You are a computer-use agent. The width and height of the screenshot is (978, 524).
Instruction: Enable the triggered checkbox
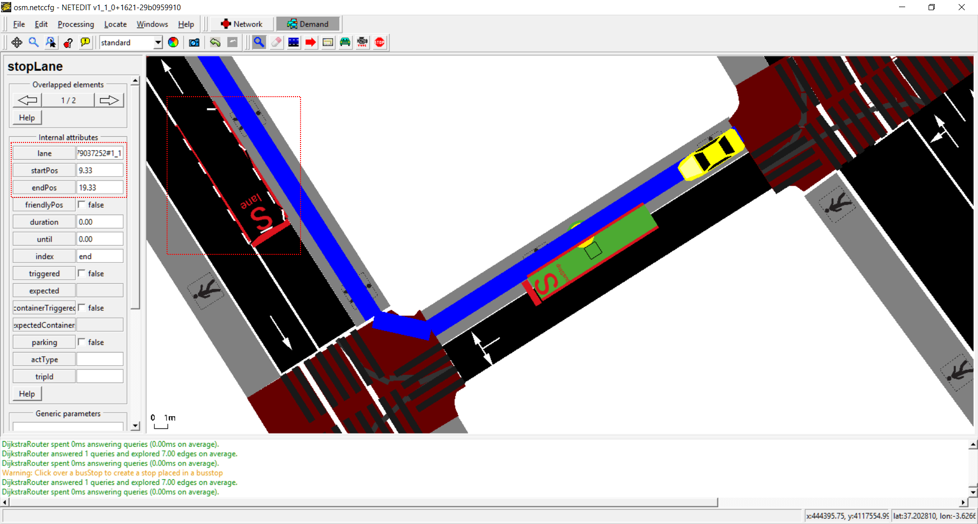click(x=81, y=273)
